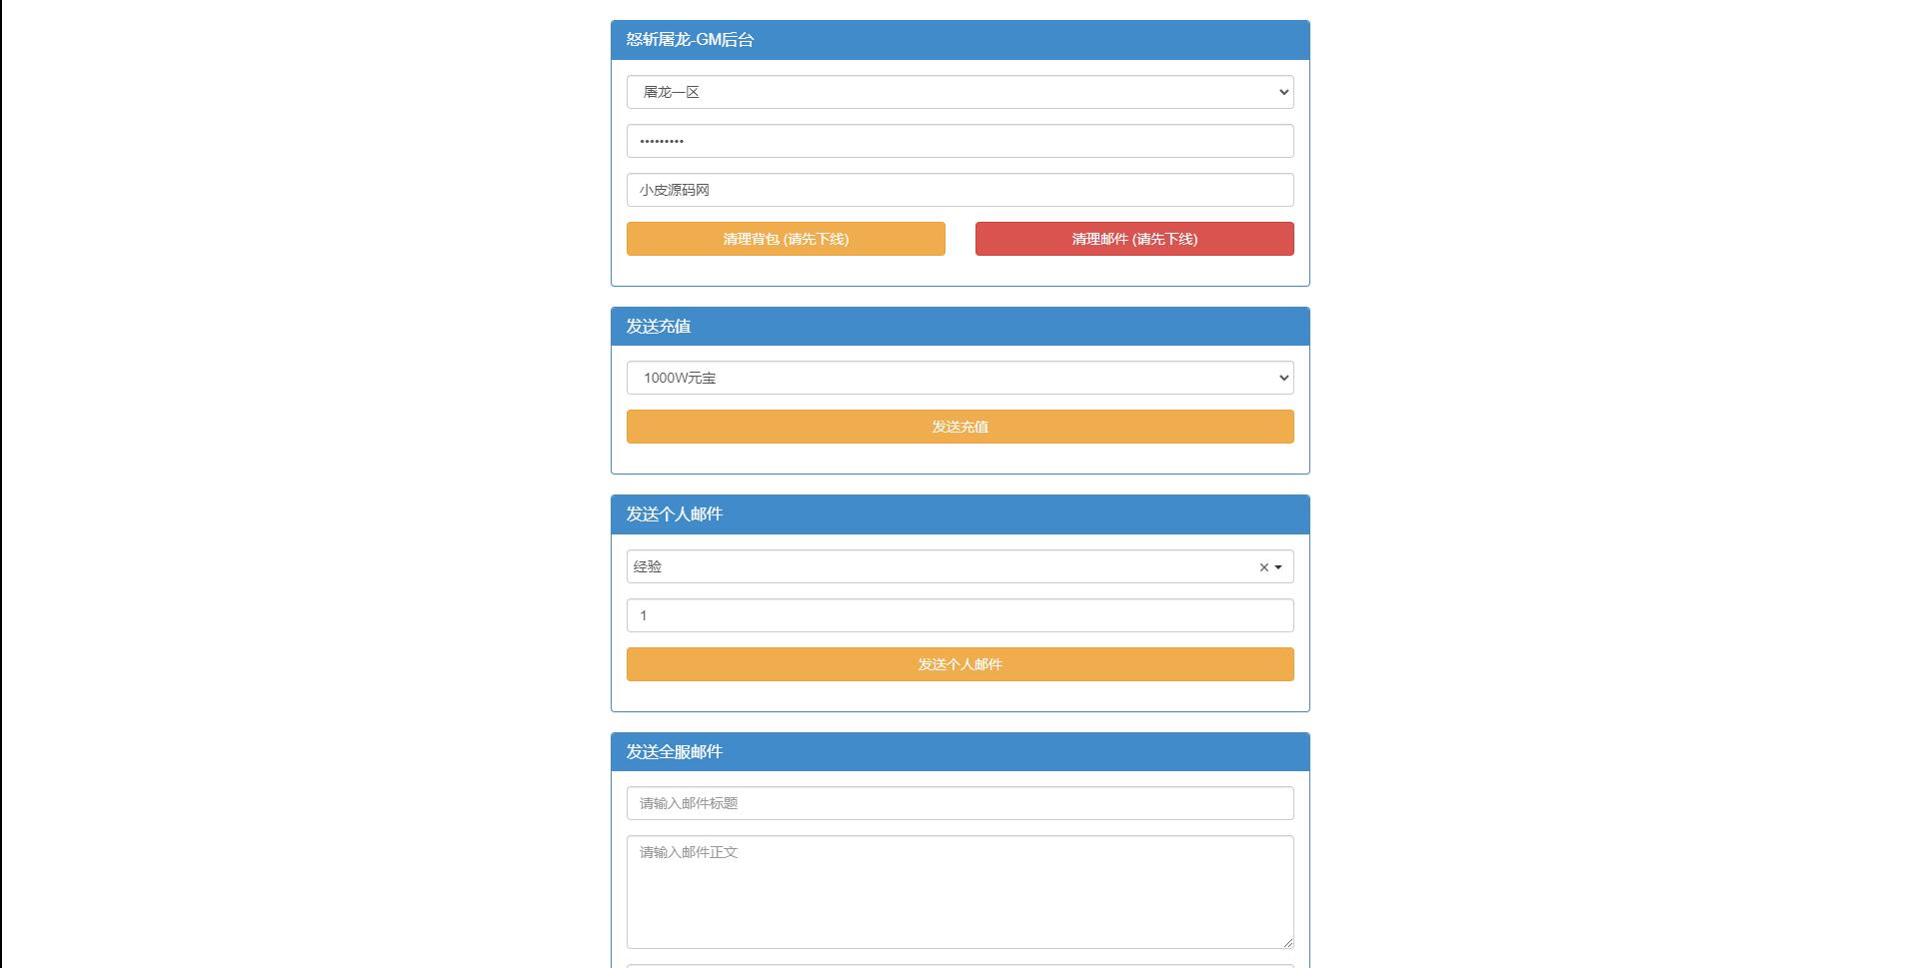Focus the password field with hidden dots
Image resolution: width=1919 pixels, height=968 pixels.
[959, 140]
